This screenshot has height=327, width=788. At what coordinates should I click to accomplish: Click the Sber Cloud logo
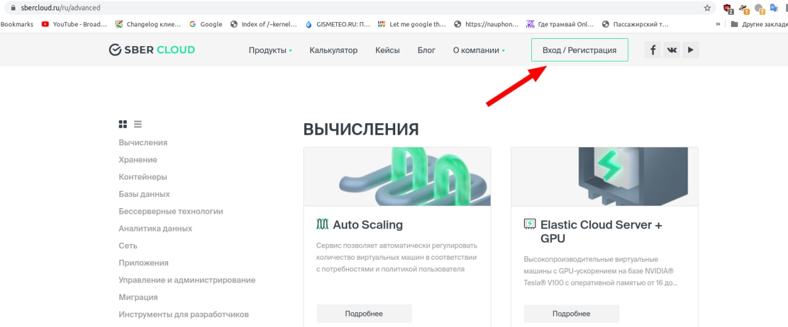point(151,50)
